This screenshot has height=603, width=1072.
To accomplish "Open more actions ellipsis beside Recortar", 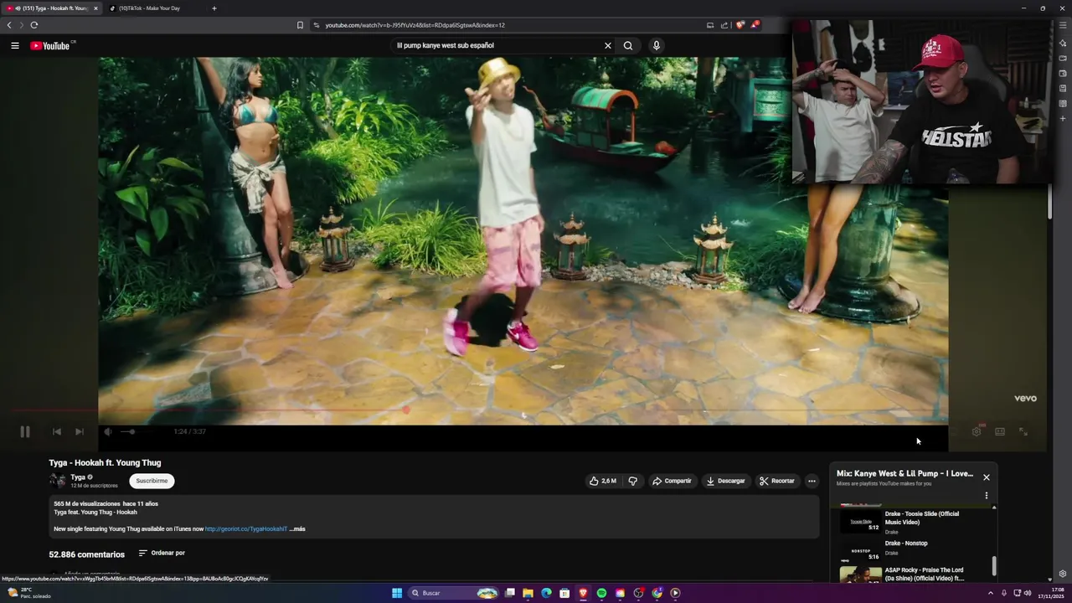I will coord(812,481).
